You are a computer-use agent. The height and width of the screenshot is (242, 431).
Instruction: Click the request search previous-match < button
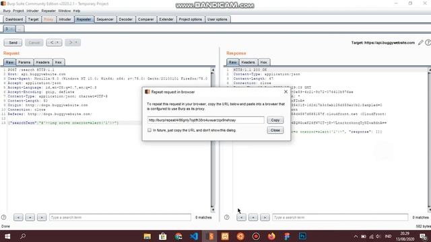[x=18, y=217]
